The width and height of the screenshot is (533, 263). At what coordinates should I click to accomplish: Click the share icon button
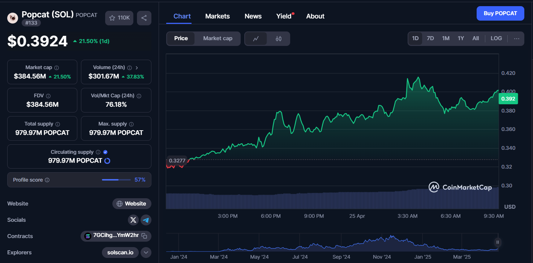144,18
